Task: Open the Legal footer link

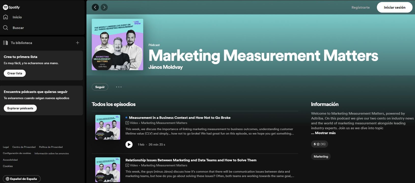Action: coord(6,147)
